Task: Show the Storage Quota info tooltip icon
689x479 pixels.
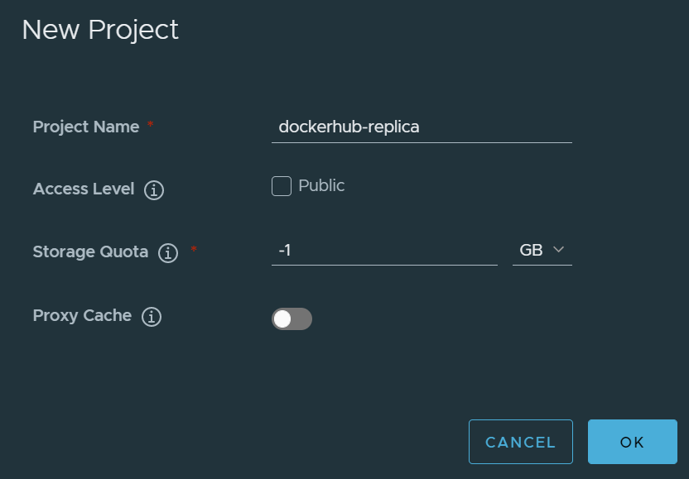Action: pos(168,253)
